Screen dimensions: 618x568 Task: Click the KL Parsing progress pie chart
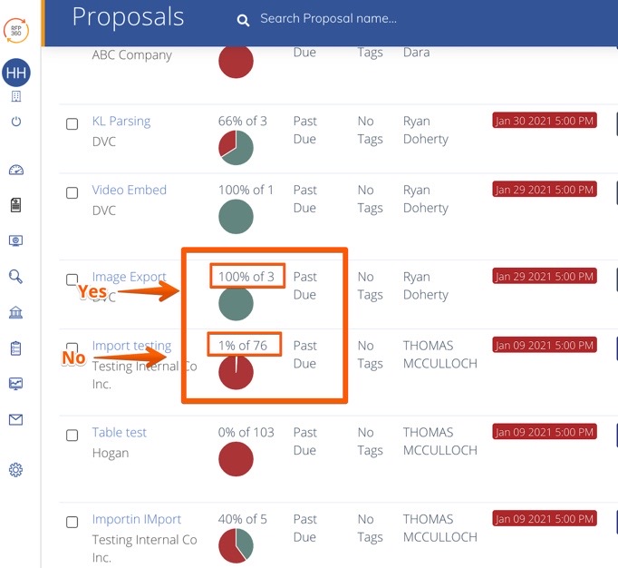[236, 148]
